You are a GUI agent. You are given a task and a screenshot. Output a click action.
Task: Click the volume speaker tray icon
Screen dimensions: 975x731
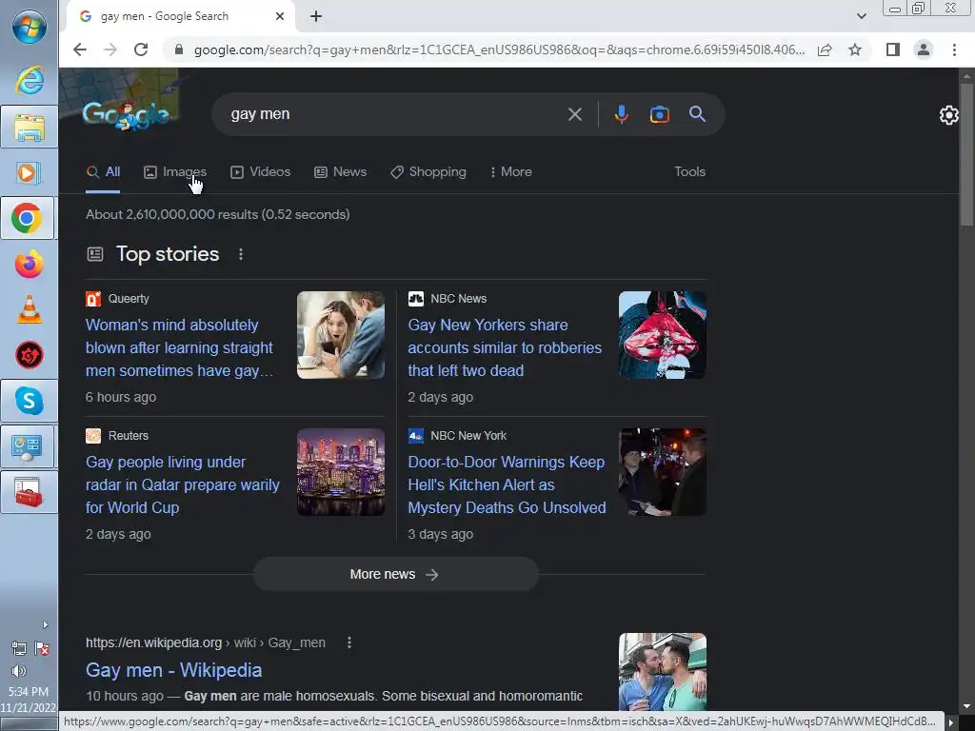(x=19, y=671)
